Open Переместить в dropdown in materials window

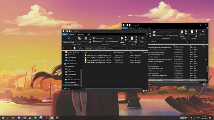[159, 32]
